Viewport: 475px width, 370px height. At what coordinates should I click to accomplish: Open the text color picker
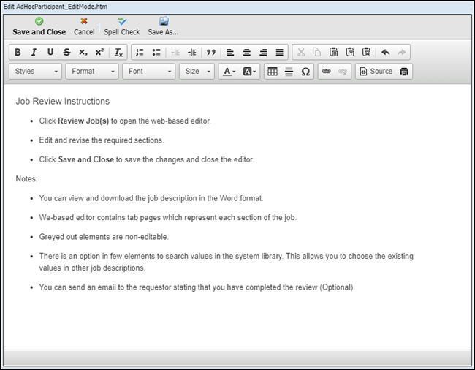(x=229, y=72)
